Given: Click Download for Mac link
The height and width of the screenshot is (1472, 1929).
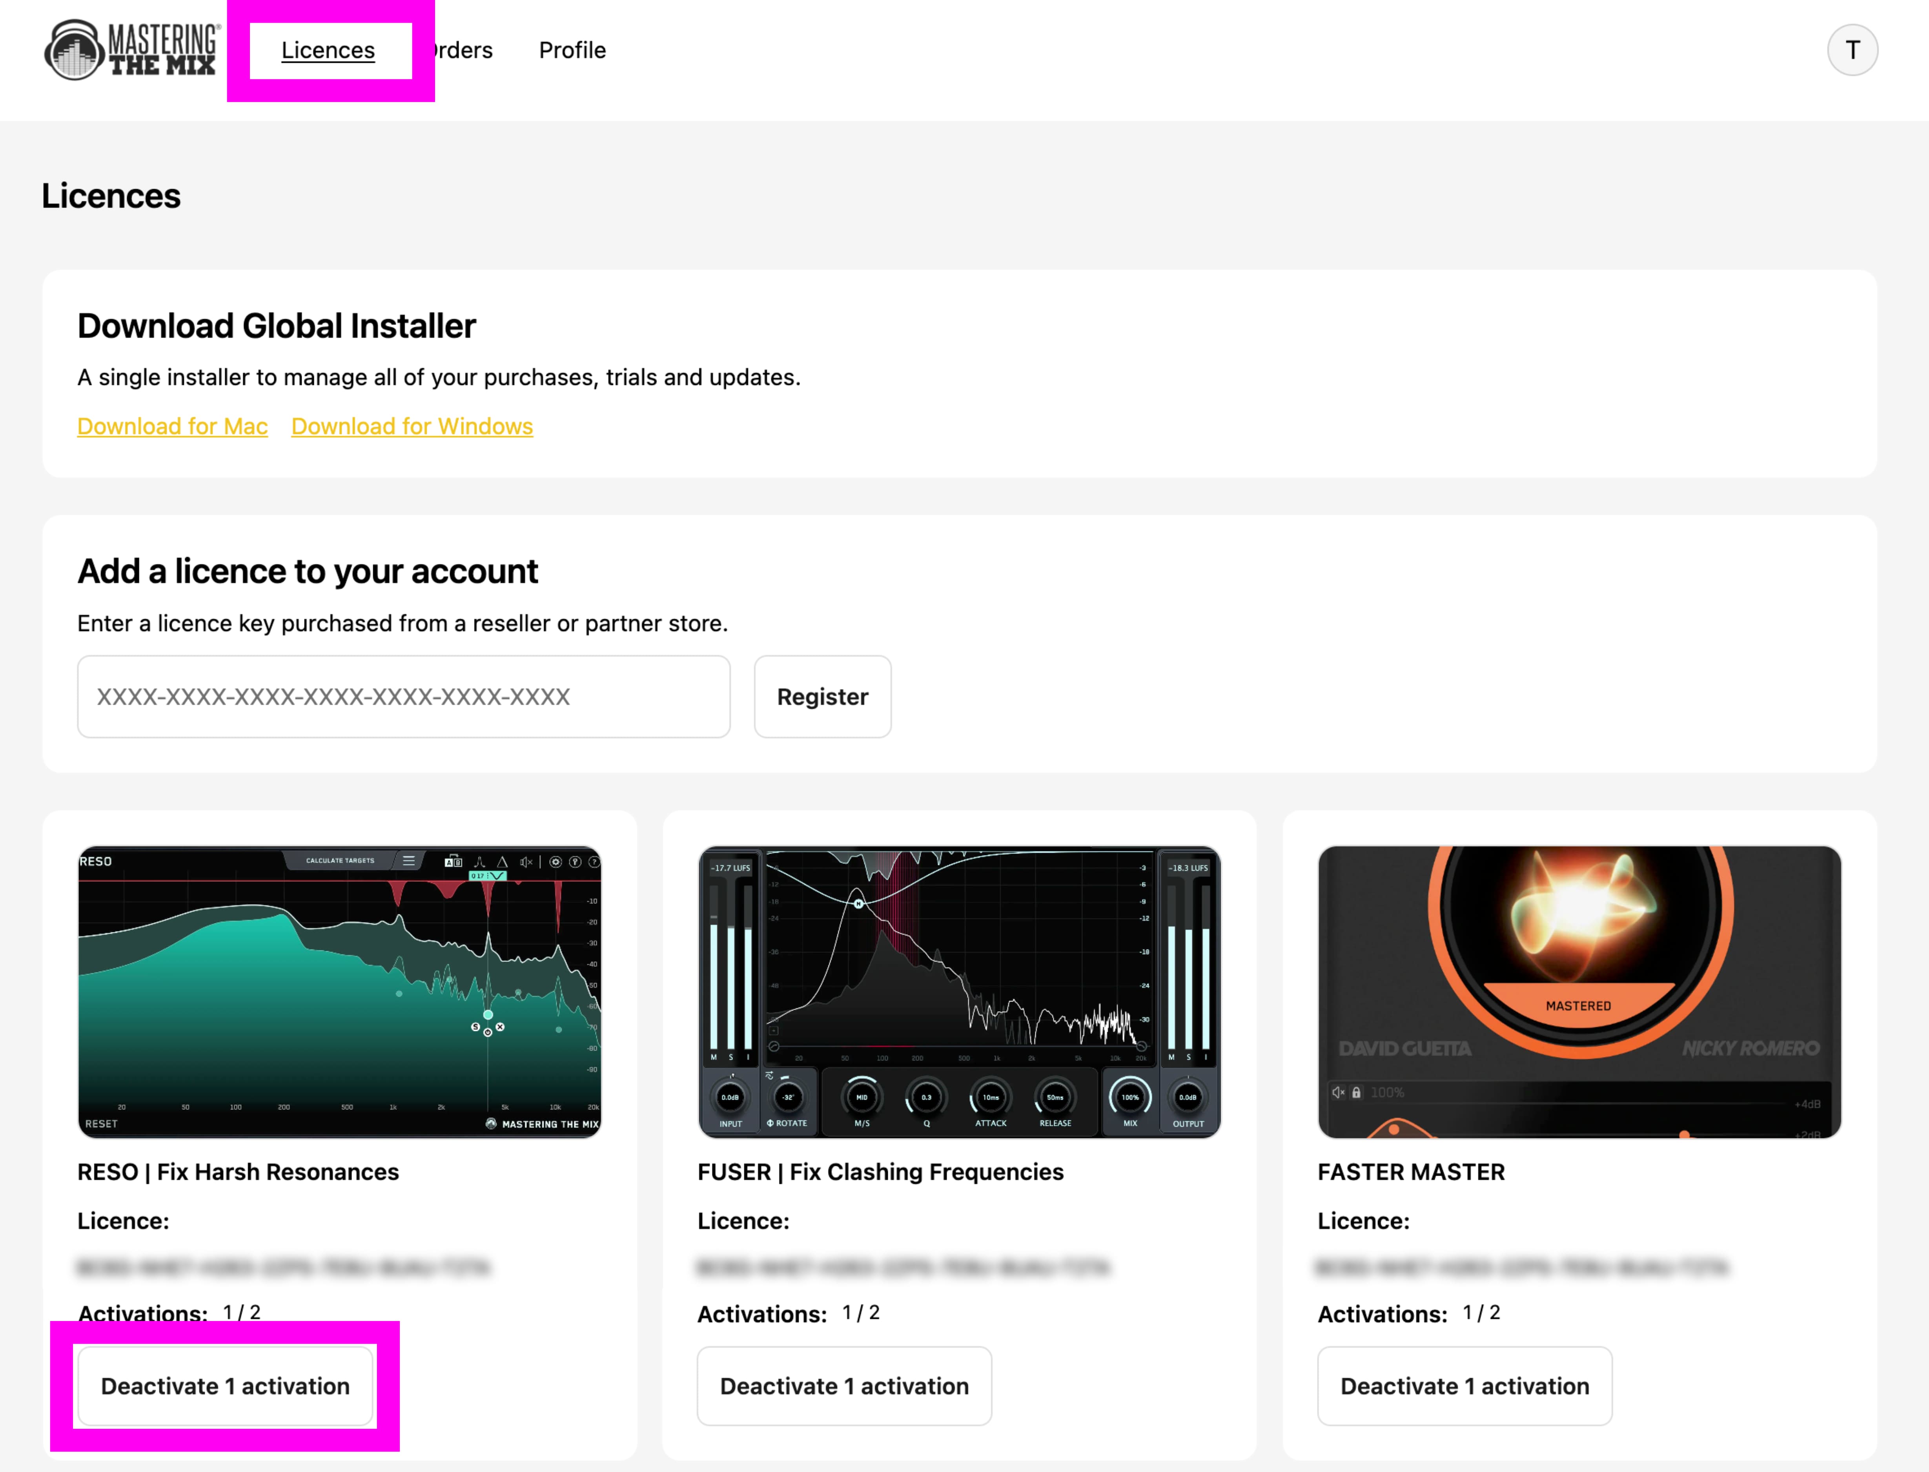Looking at the screenshot, I should pos(173,426).
